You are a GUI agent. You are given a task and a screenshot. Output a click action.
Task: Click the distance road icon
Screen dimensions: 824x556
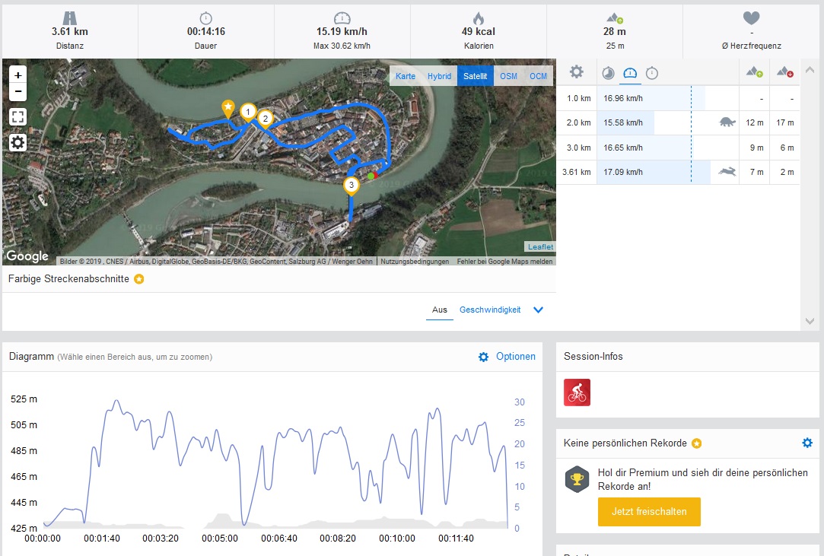(x=69, y=18)
